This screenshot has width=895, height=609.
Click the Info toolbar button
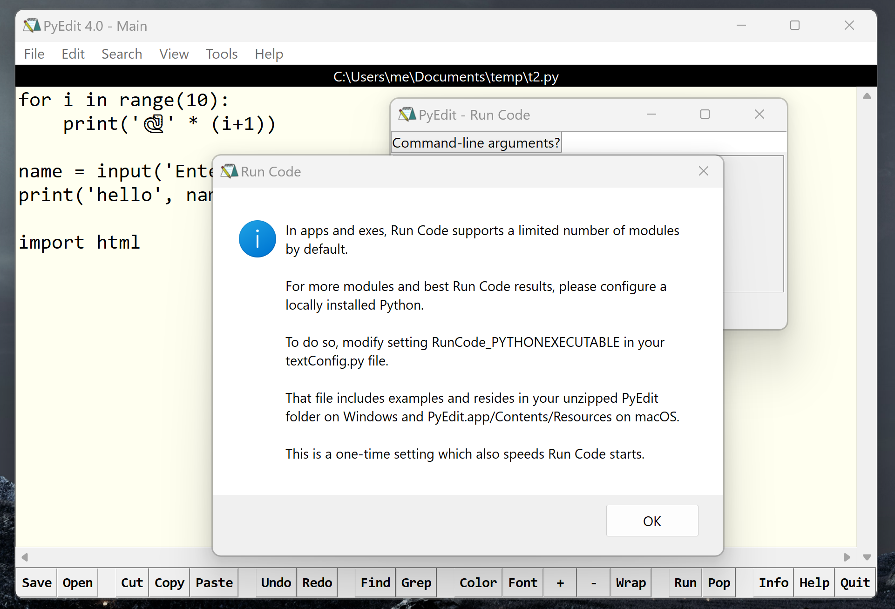(773, 582)
